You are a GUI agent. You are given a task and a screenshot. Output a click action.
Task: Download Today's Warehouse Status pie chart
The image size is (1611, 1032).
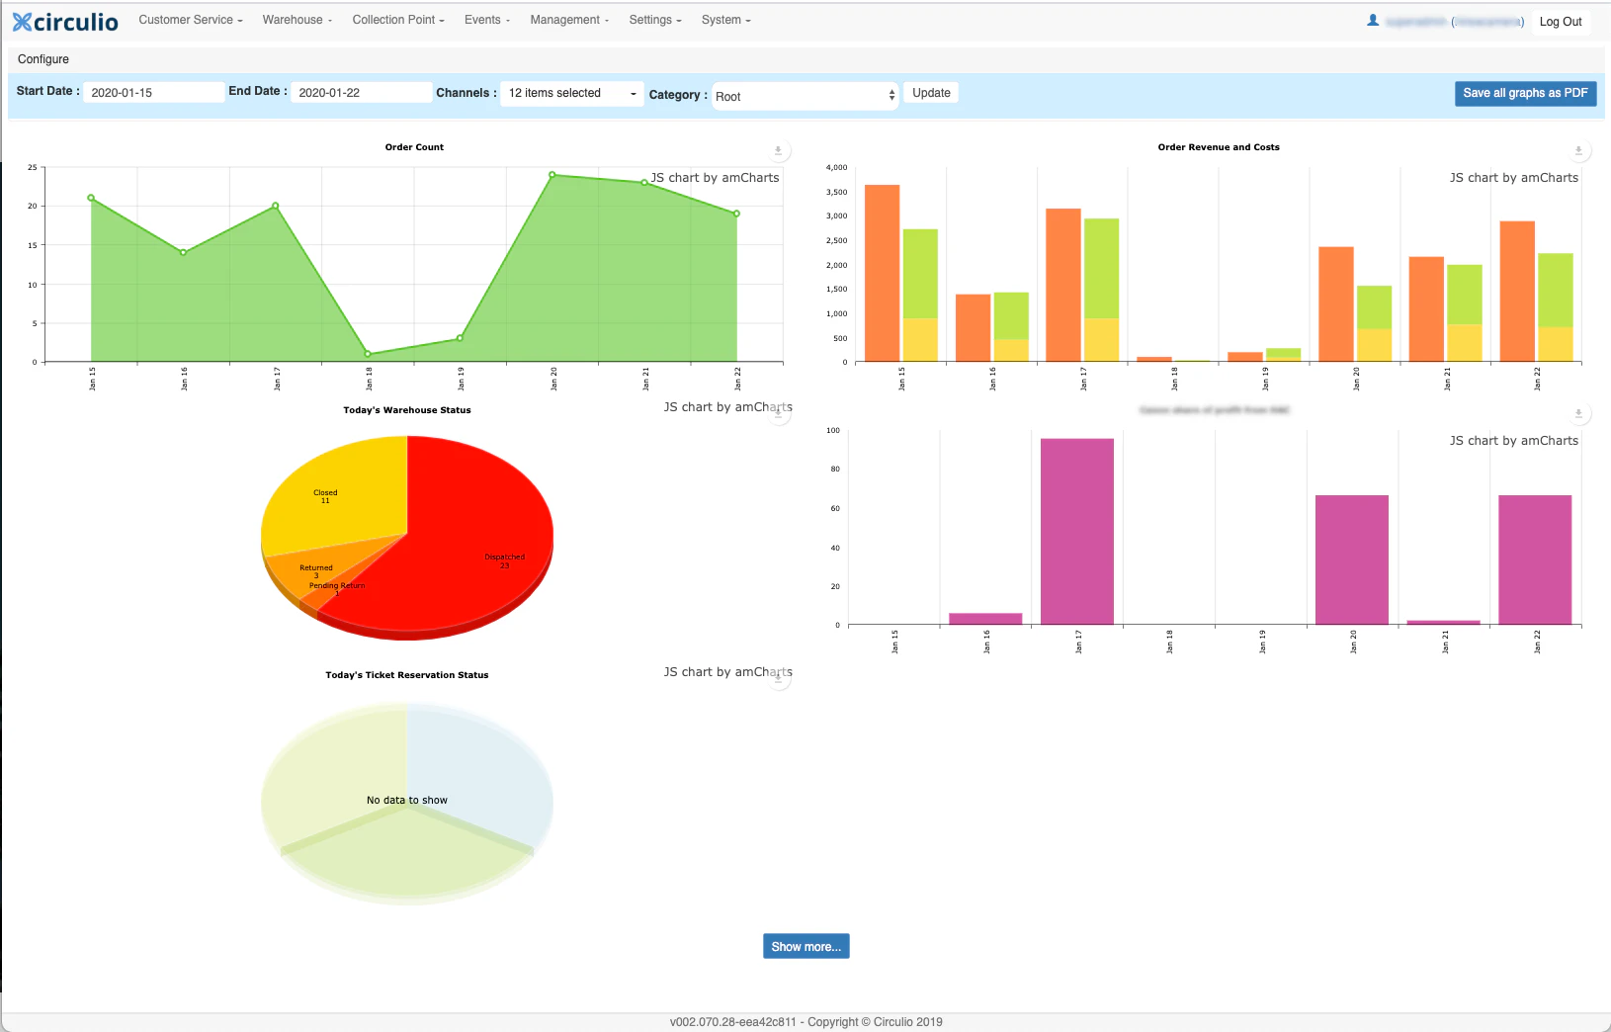click(780, 413)
